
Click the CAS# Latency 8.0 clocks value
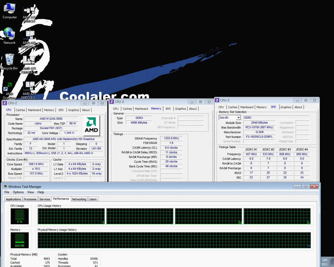pos(171,148)
